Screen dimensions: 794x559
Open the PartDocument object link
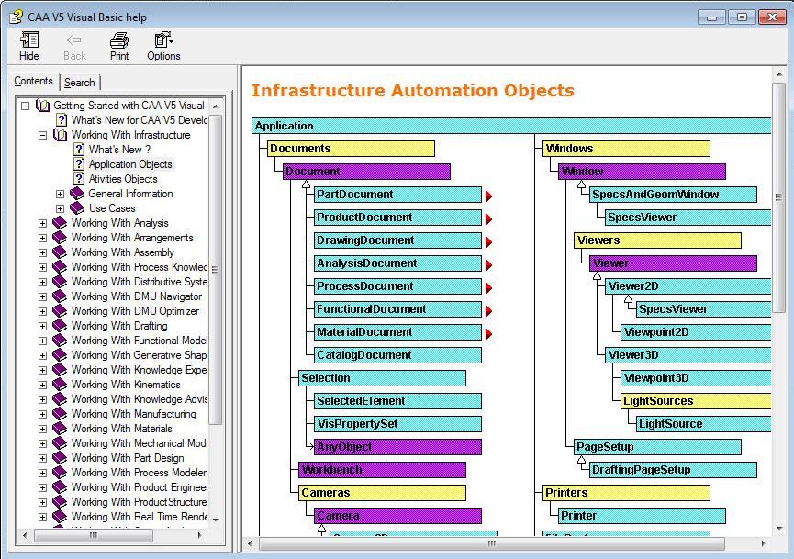pos(397,195)
